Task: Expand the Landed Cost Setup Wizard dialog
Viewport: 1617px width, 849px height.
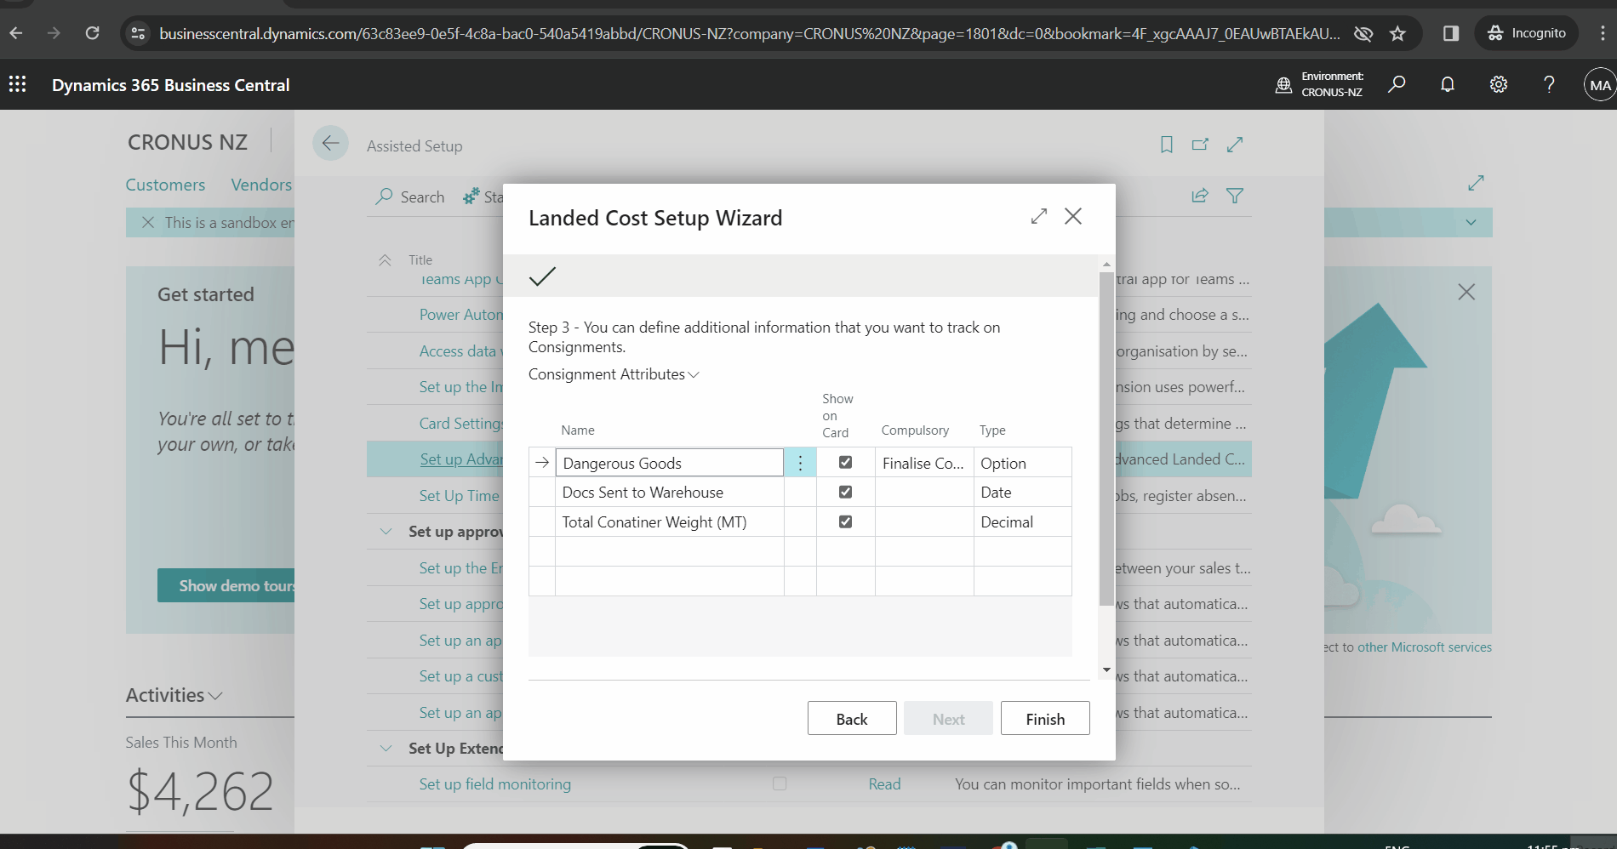Action: pos(1037,216)
